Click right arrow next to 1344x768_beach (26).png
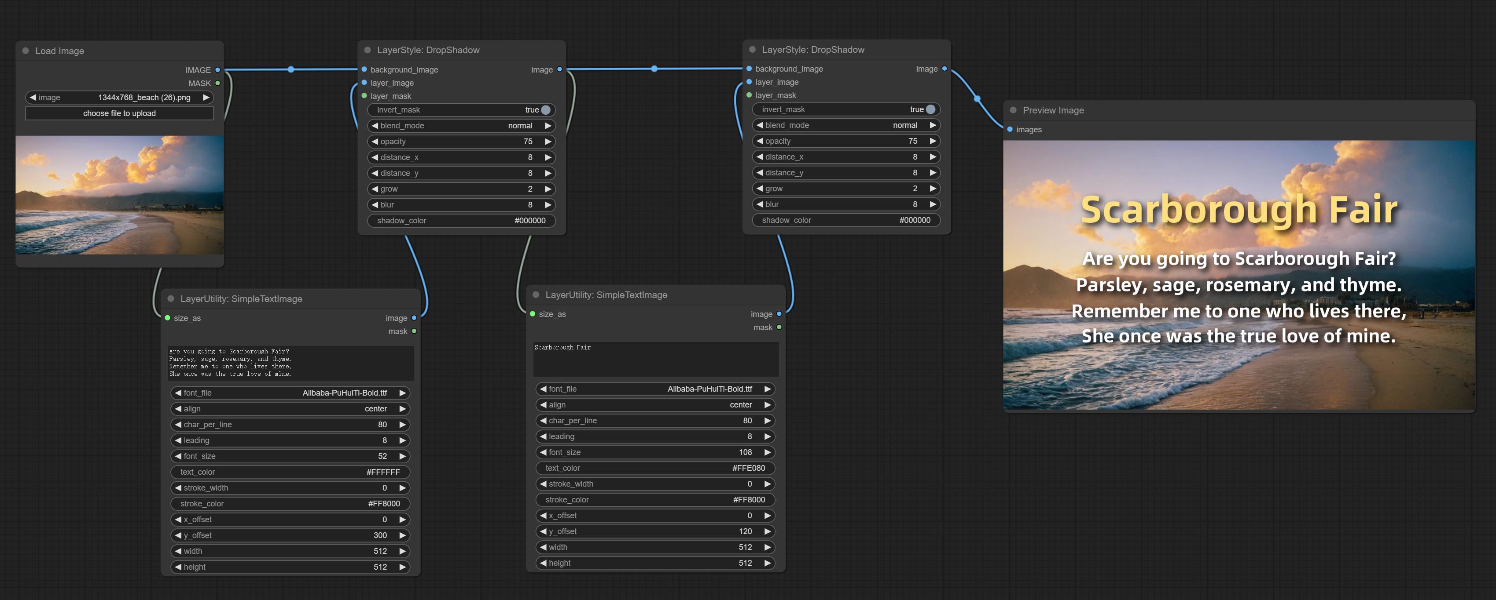The width and height of the screenshot is (1496, 600). pos(206,98)
